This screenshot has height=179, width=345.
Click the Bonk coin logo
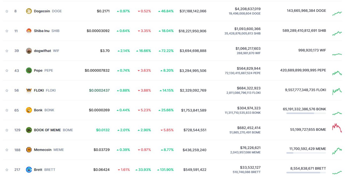pyautogui.click(x=29, y=110)
